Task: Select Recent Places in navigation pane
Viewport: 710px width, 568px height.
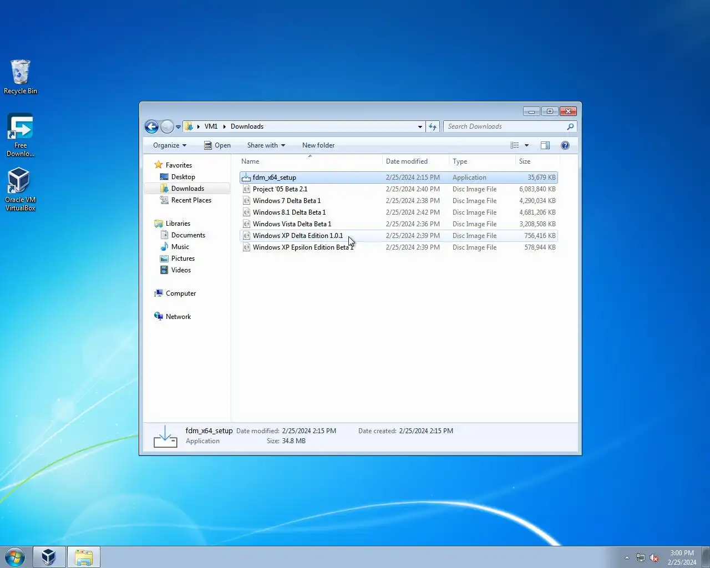Action: [x=191, y=200]
